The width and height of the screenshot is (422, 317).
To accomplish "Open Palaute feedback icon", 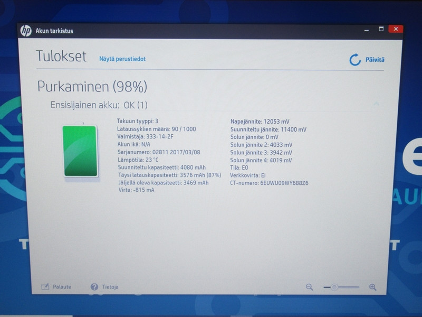I will 45,286.
